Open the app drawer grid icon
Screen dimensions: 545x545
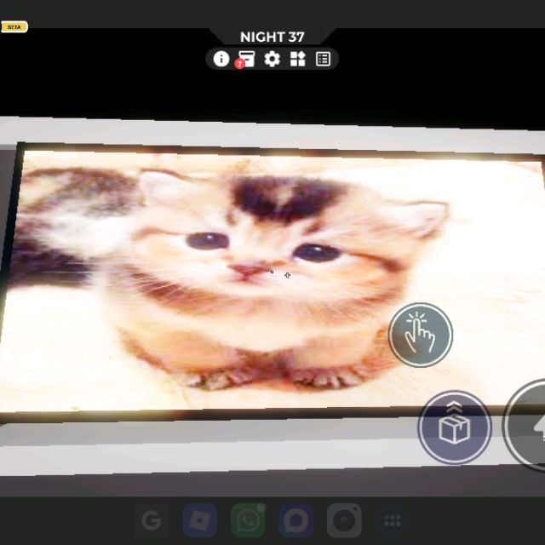click(392, 520)
